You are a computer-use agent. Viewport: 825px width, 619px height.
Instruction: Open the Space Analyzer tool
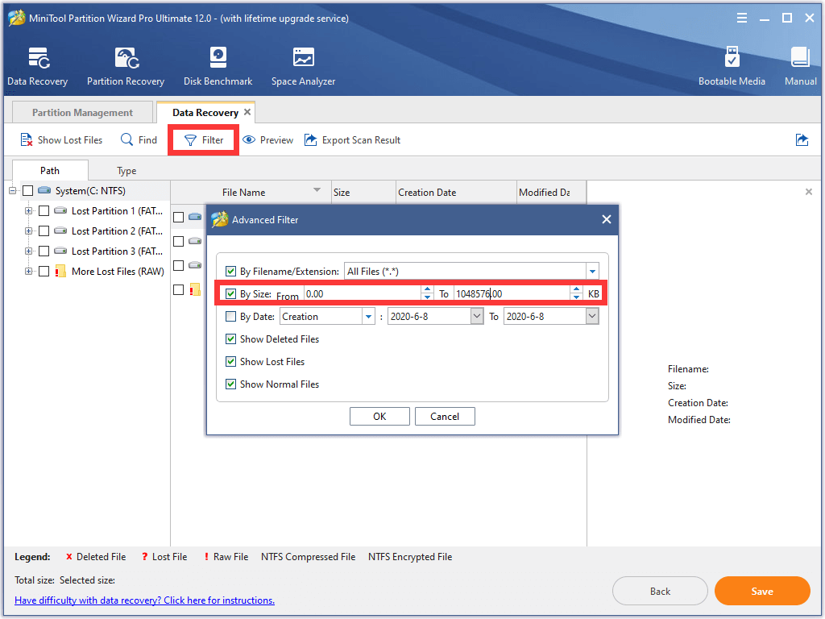click(303, 57)
